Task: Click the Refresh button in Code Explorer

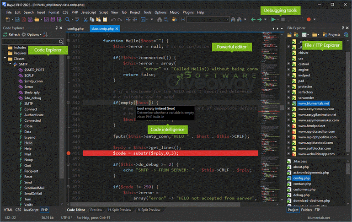Action: 11,35
